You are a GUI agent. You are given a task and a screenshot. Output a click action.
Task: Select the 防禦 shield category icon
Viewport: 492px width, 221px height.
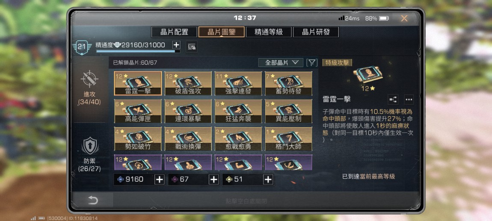pos(90,146)
